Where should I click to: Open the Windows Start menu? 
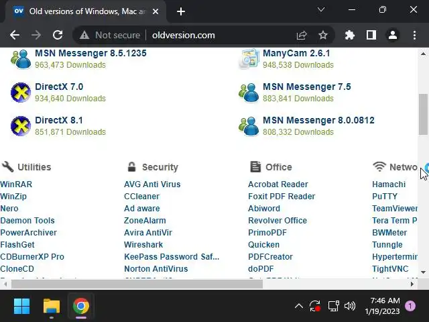[21, 306]
